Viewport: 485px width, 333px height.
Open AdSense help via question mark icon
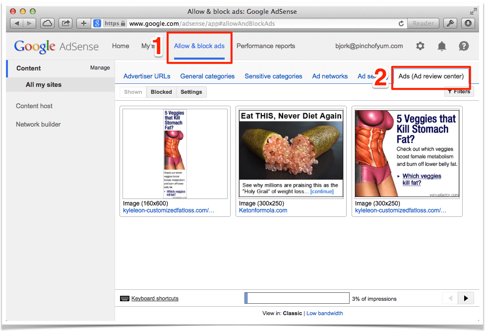click(x=463, y=46)
